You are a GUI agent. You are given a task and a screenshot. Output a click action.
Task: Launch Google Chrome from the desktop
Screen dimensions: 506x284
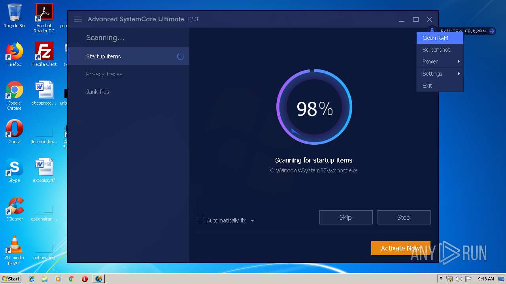tap(14, 96)
